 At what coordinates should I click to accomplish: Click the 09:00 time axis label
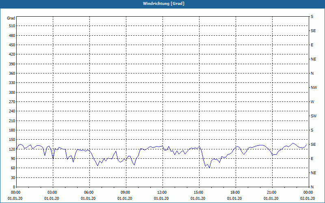point(126,192)
